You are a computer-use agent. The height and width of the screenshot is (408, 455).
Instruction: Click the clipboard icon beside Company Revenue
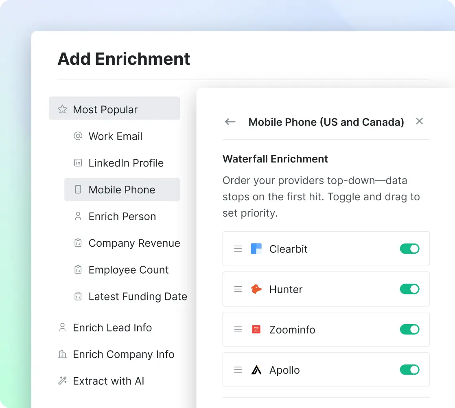[78, 243]
